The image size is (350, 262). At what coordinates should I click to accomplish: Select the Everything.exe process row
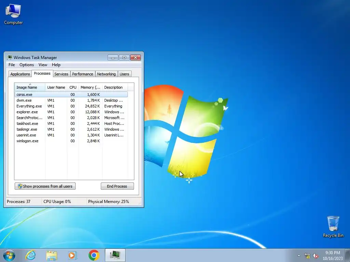point(71,106)
